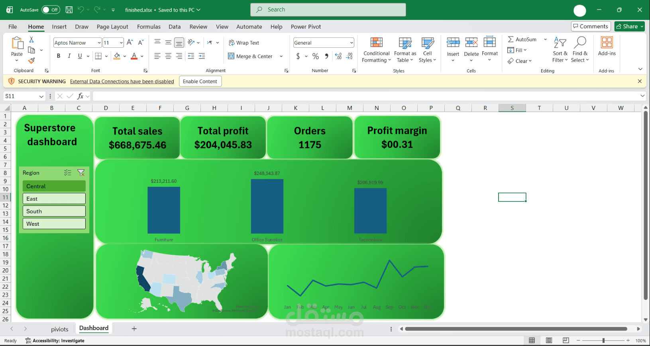650x346 pixels.
Task: Switch to Page Layout view icon
Action: (x=549, y=340)
